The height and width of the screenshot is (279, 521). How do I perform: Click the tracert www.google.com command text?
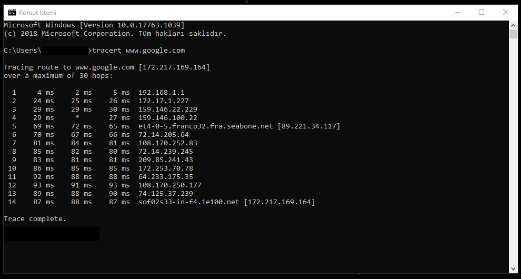pos(138,51)
